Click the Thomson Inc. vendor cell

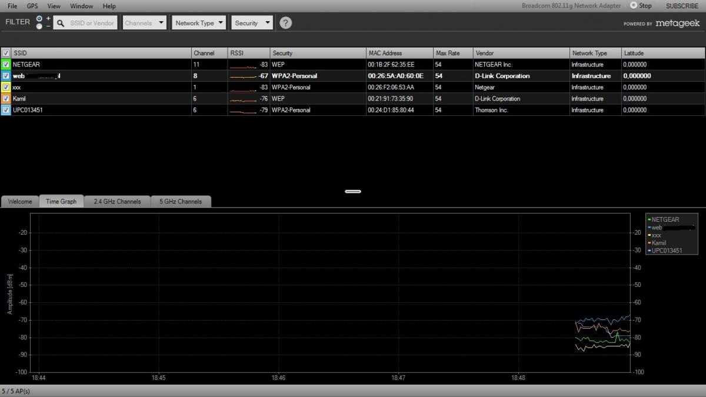tap(491, 110)
